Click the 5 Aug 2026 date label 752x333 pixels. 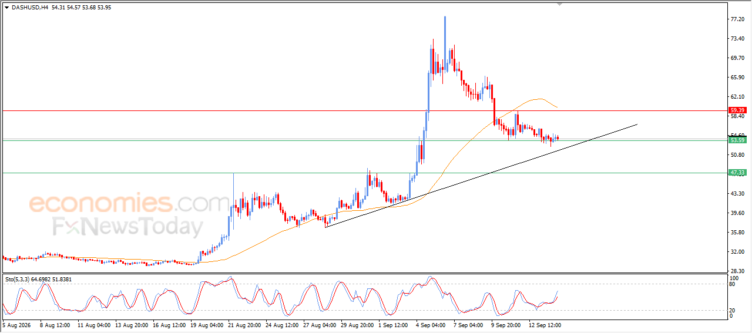(x=17, y=324)
